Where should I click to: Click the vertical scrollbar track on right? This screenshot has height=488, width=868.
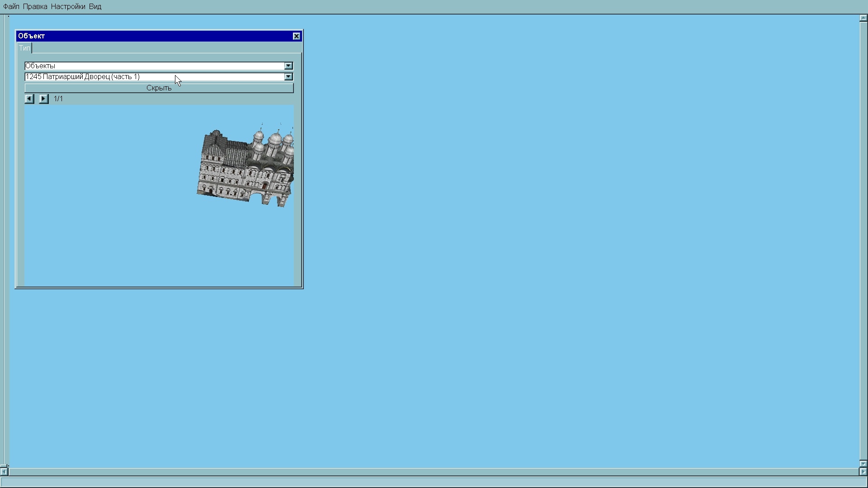coord(863,239)
